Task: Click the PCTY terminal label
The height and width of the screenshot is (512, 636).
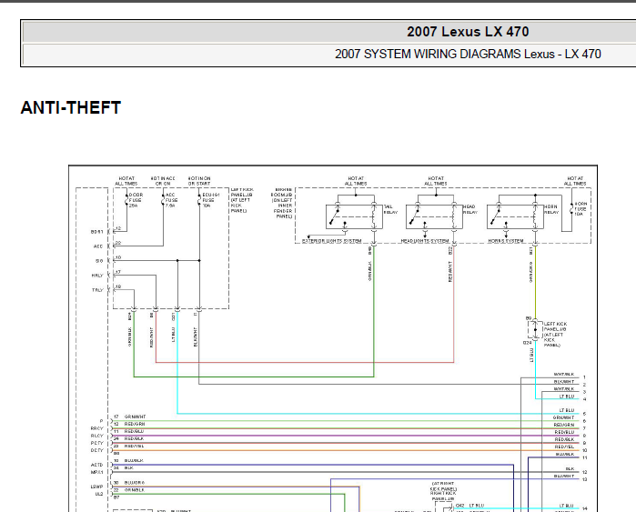Action: tap(97, 443)
